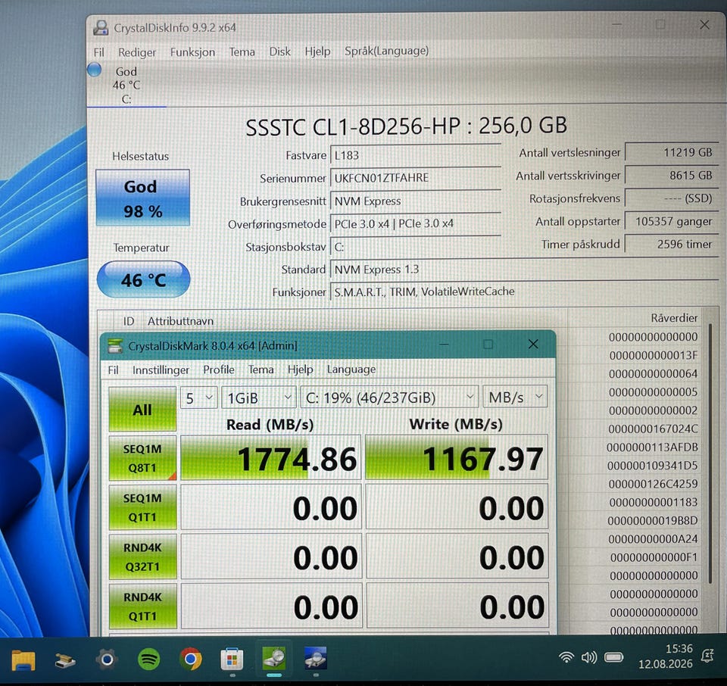Click the 1167.97 write speed result
727x686 pixels.
pos(457,457)
